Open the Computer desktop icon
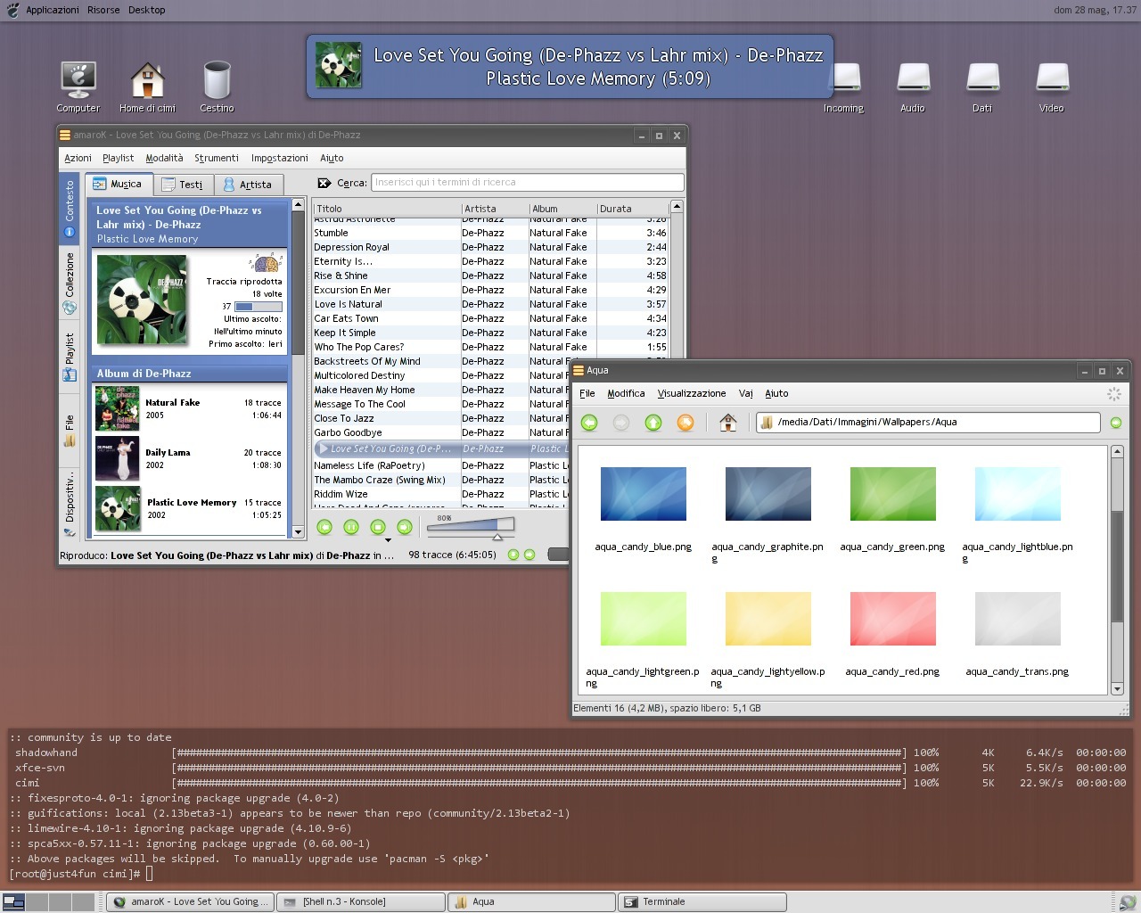Viewport: 1141px width, 913px height. tap(78, 86)
